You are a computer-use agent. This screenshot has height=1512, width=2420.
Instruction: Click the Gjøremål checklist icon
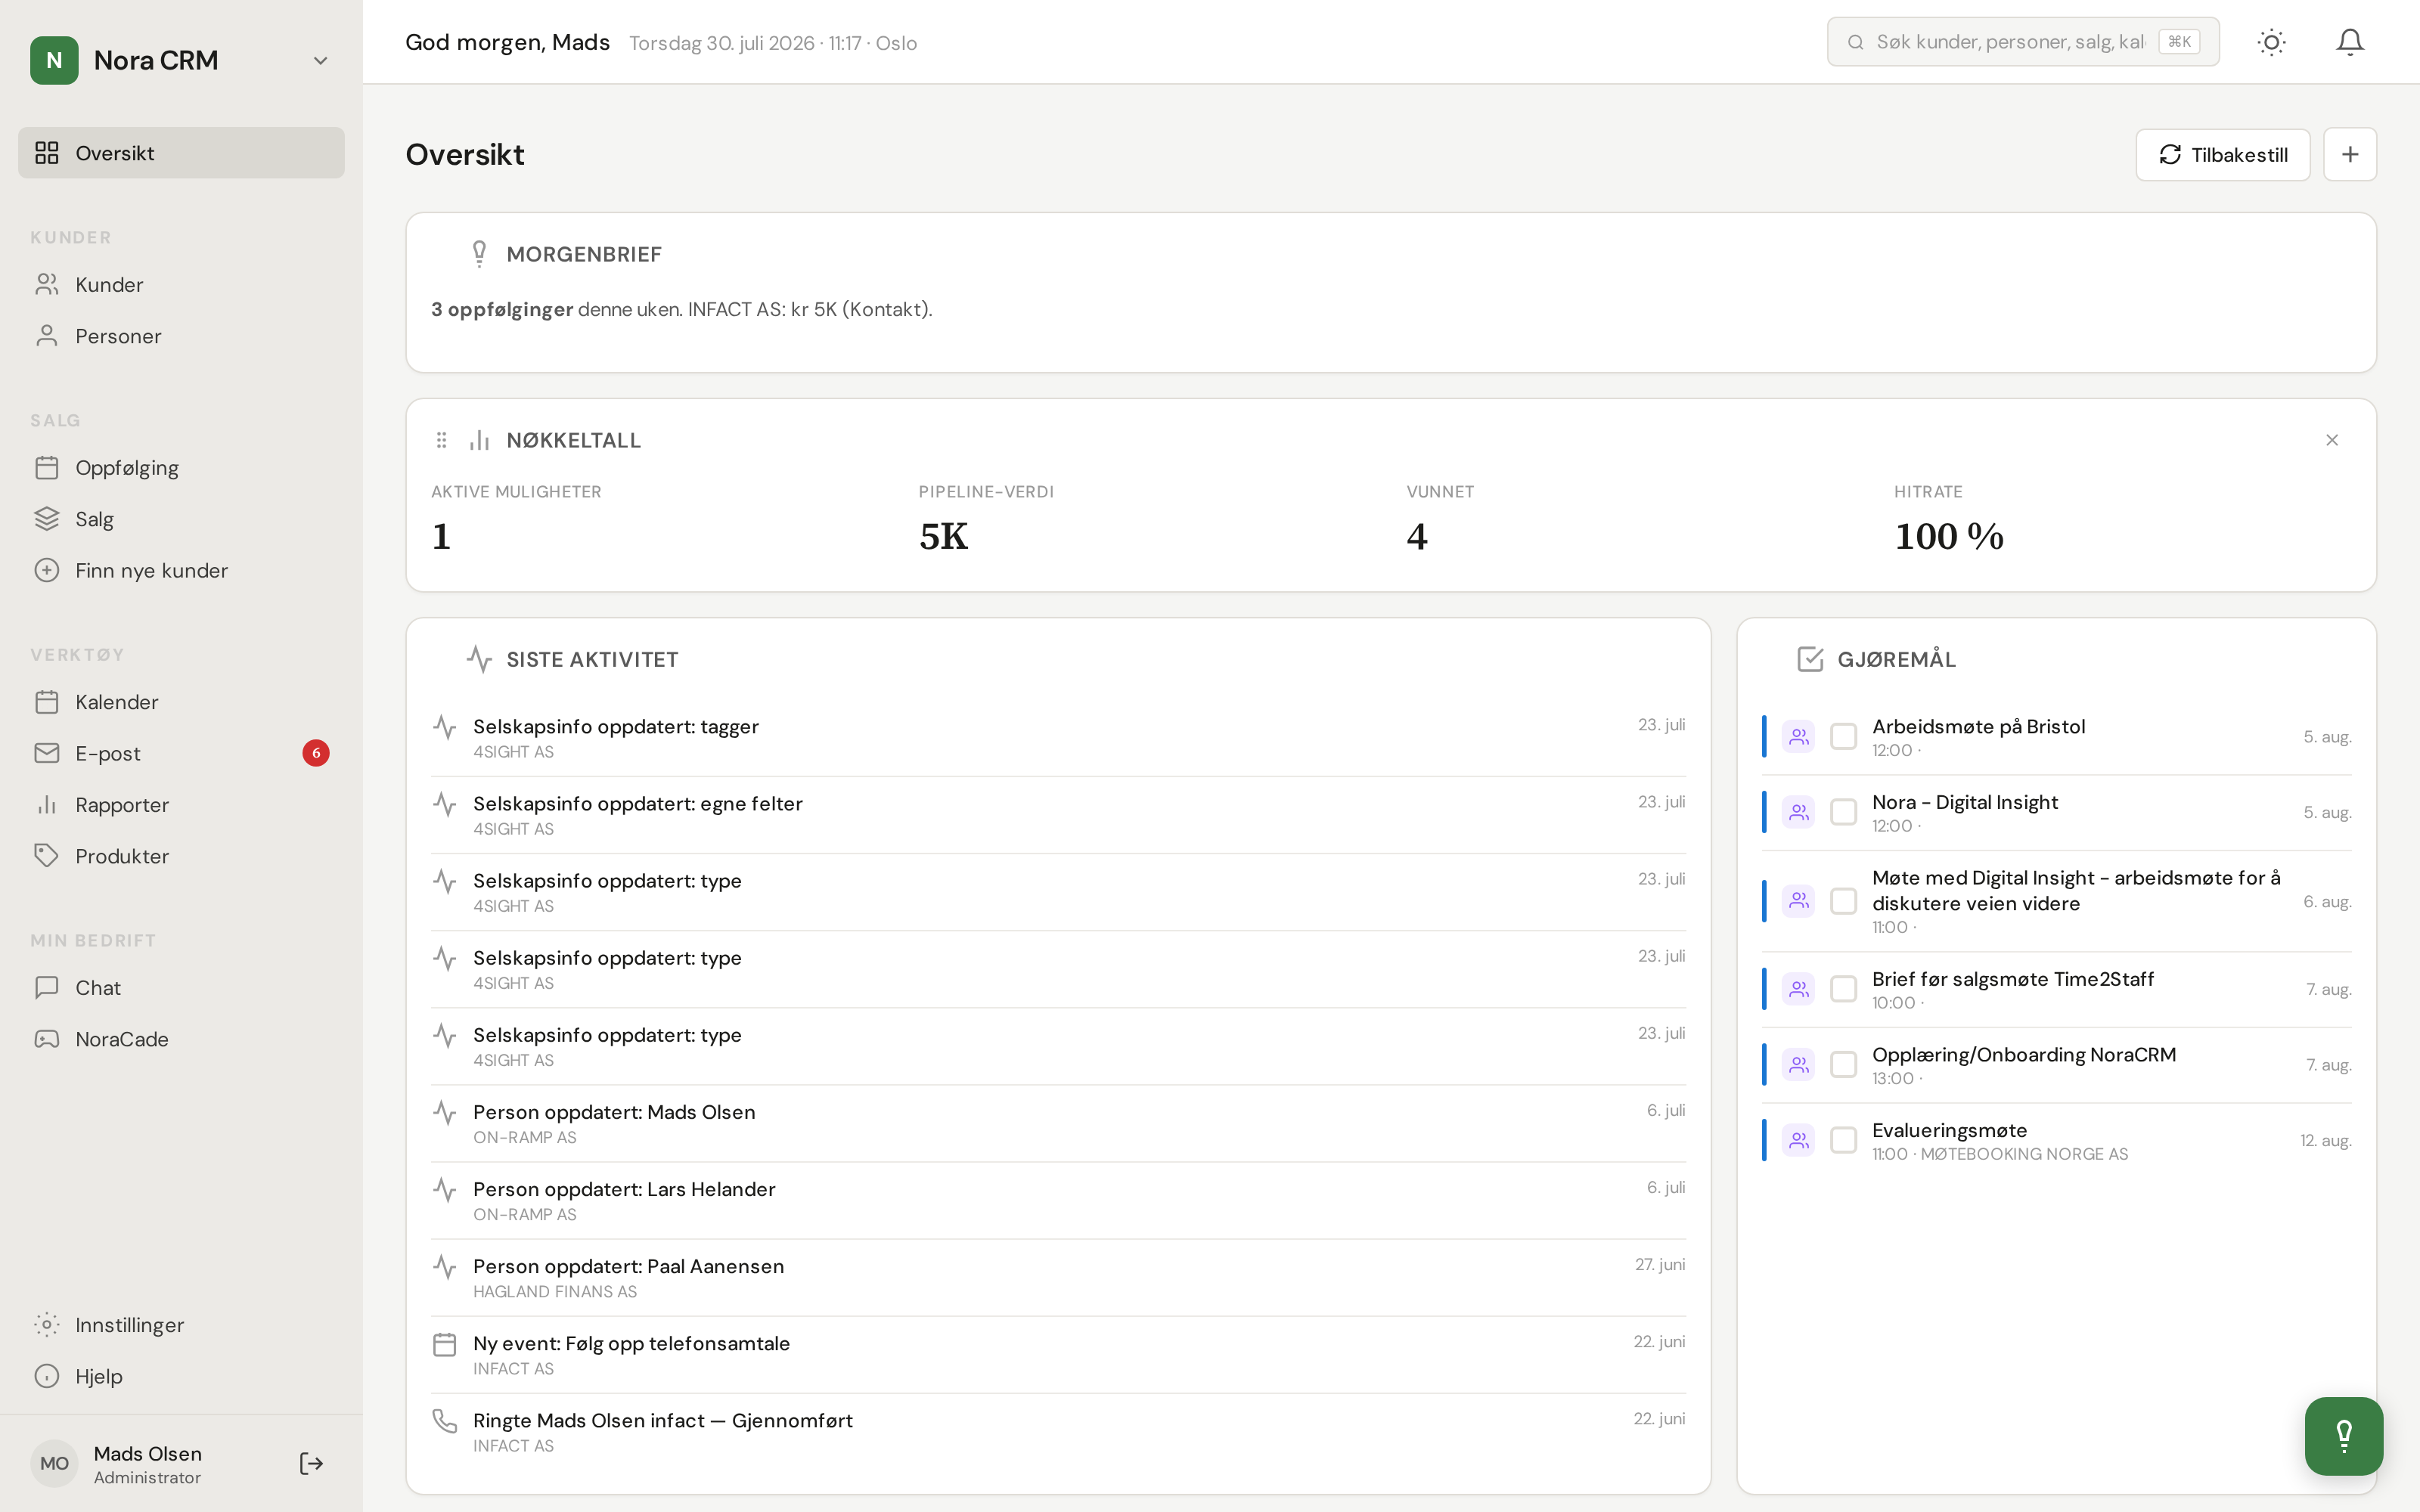1810,659
